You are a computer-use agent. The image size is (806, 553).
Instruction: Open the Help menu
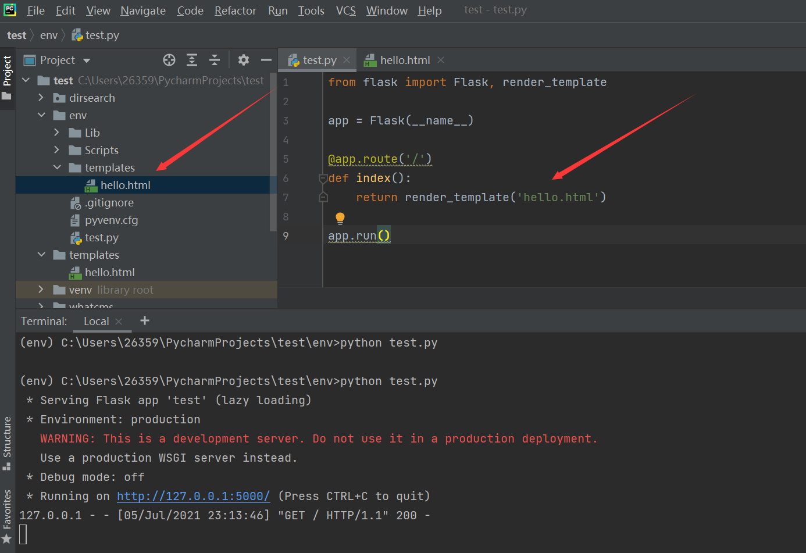click(x=430, y=10)
